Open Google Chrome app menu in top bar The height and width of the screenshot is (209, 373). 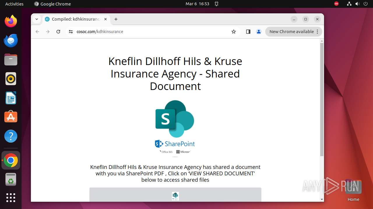point(52,4)
